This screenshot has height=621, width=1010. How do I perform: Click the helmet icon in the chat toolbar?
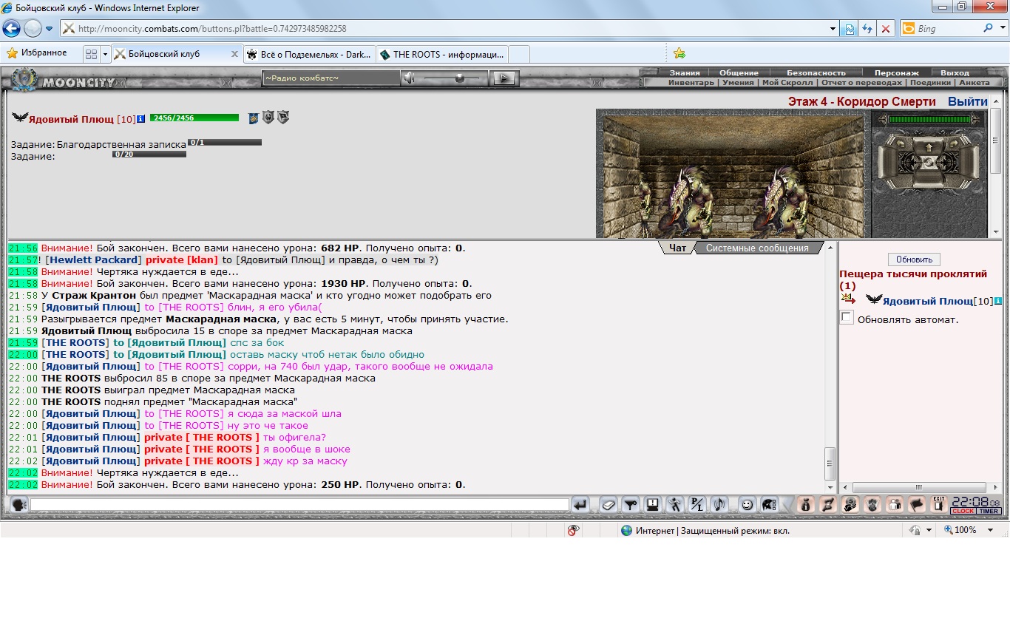(x=769, y=505)
